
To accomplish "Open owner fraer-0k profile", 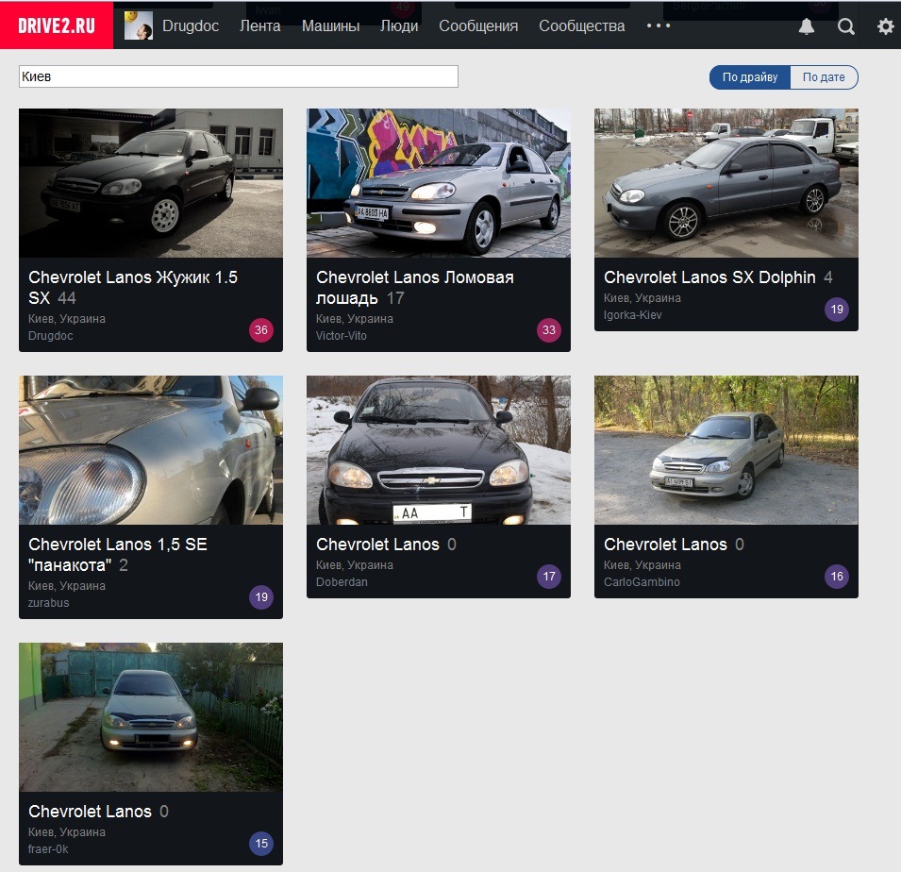I will coord(48,849).
